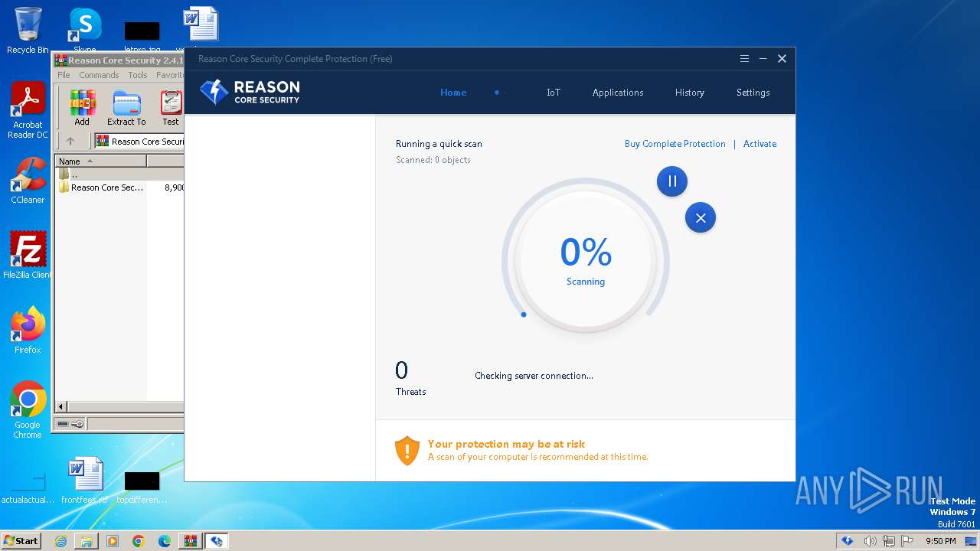Click WinRAR up-one-level arrow button

coord(70,141)
